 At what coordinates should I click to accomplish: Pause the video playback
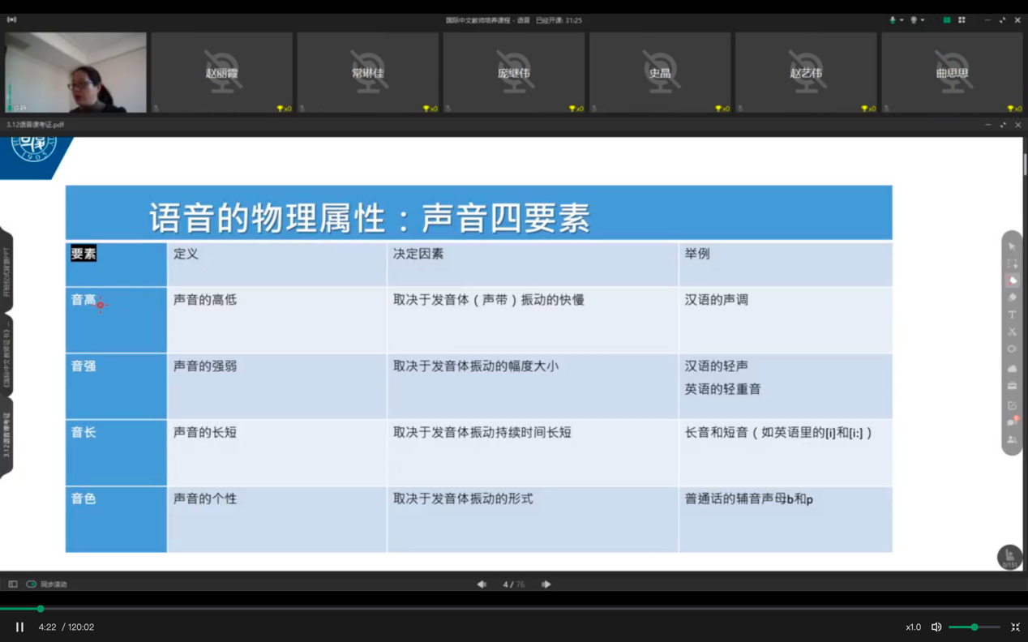[x=19, y=627]
